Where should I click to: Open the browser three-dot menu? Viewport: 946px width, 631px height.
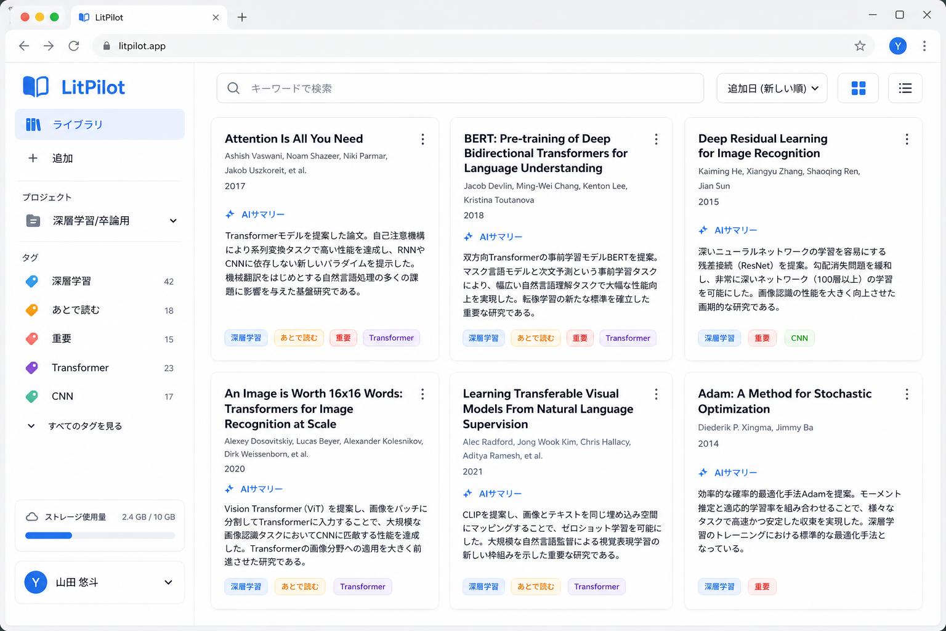click(x=924, y=46)
